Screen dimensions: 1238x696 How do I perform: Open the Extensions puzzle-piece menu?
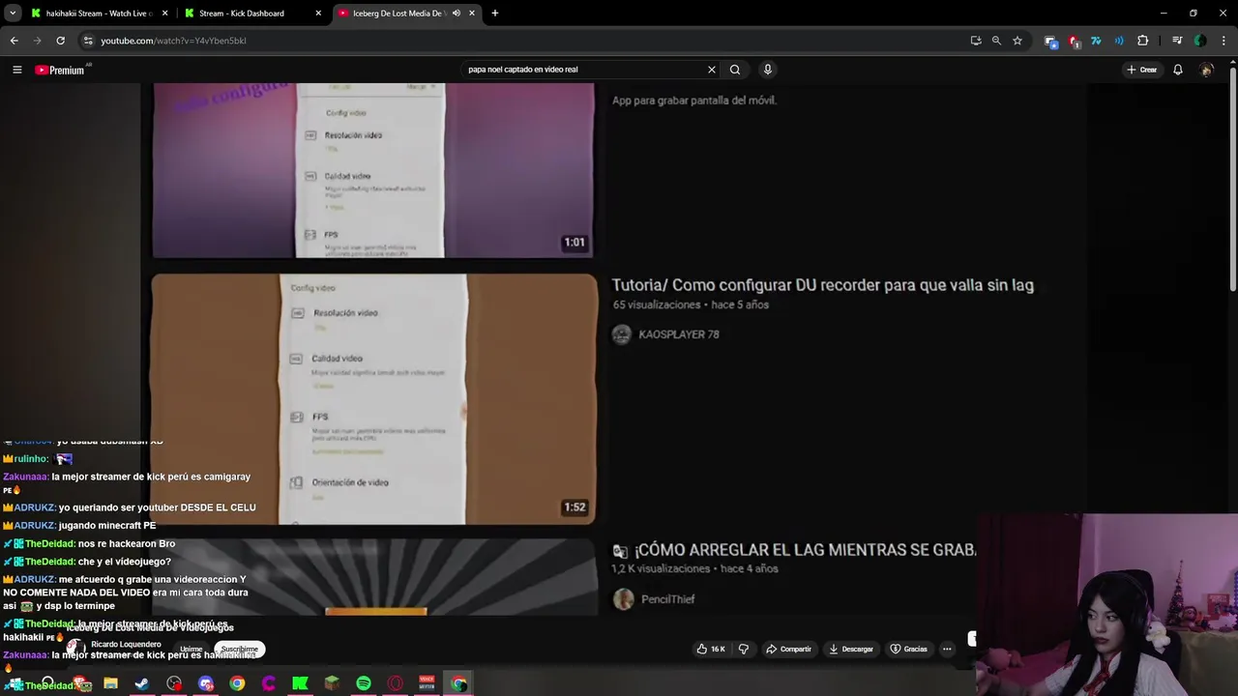1143,41
